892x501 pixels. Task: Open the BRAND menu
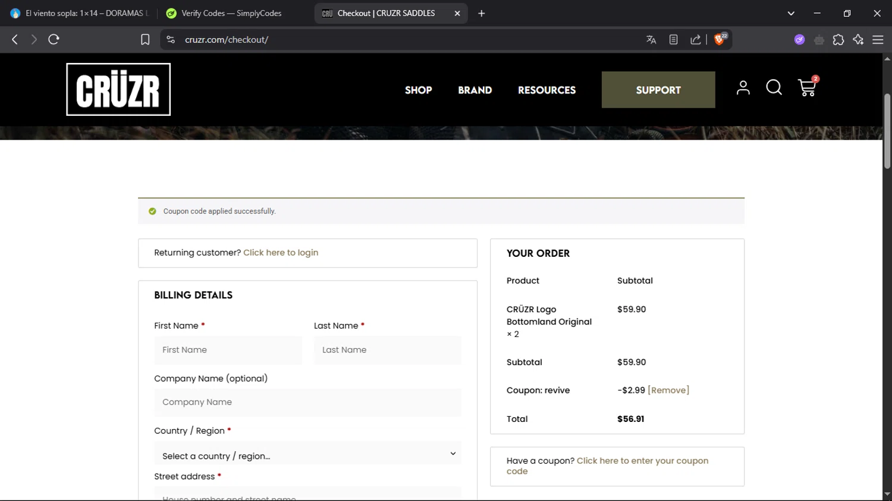click(x=475, y=90)
